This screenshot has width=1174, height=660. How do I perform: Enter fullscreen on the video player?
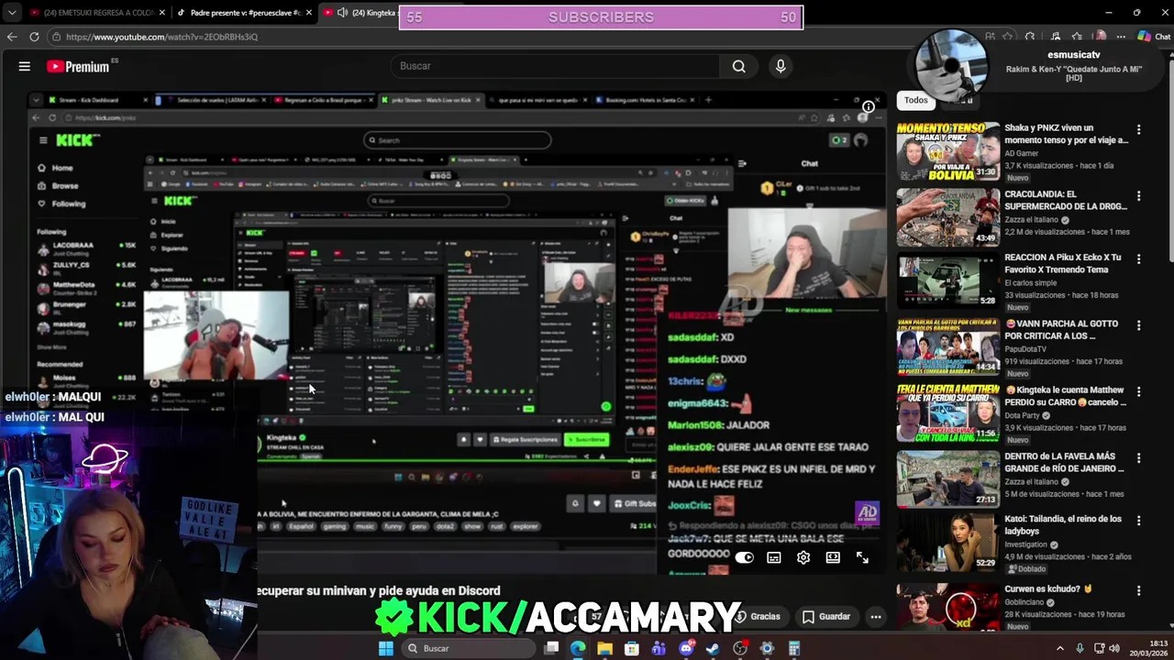point(862,557)
